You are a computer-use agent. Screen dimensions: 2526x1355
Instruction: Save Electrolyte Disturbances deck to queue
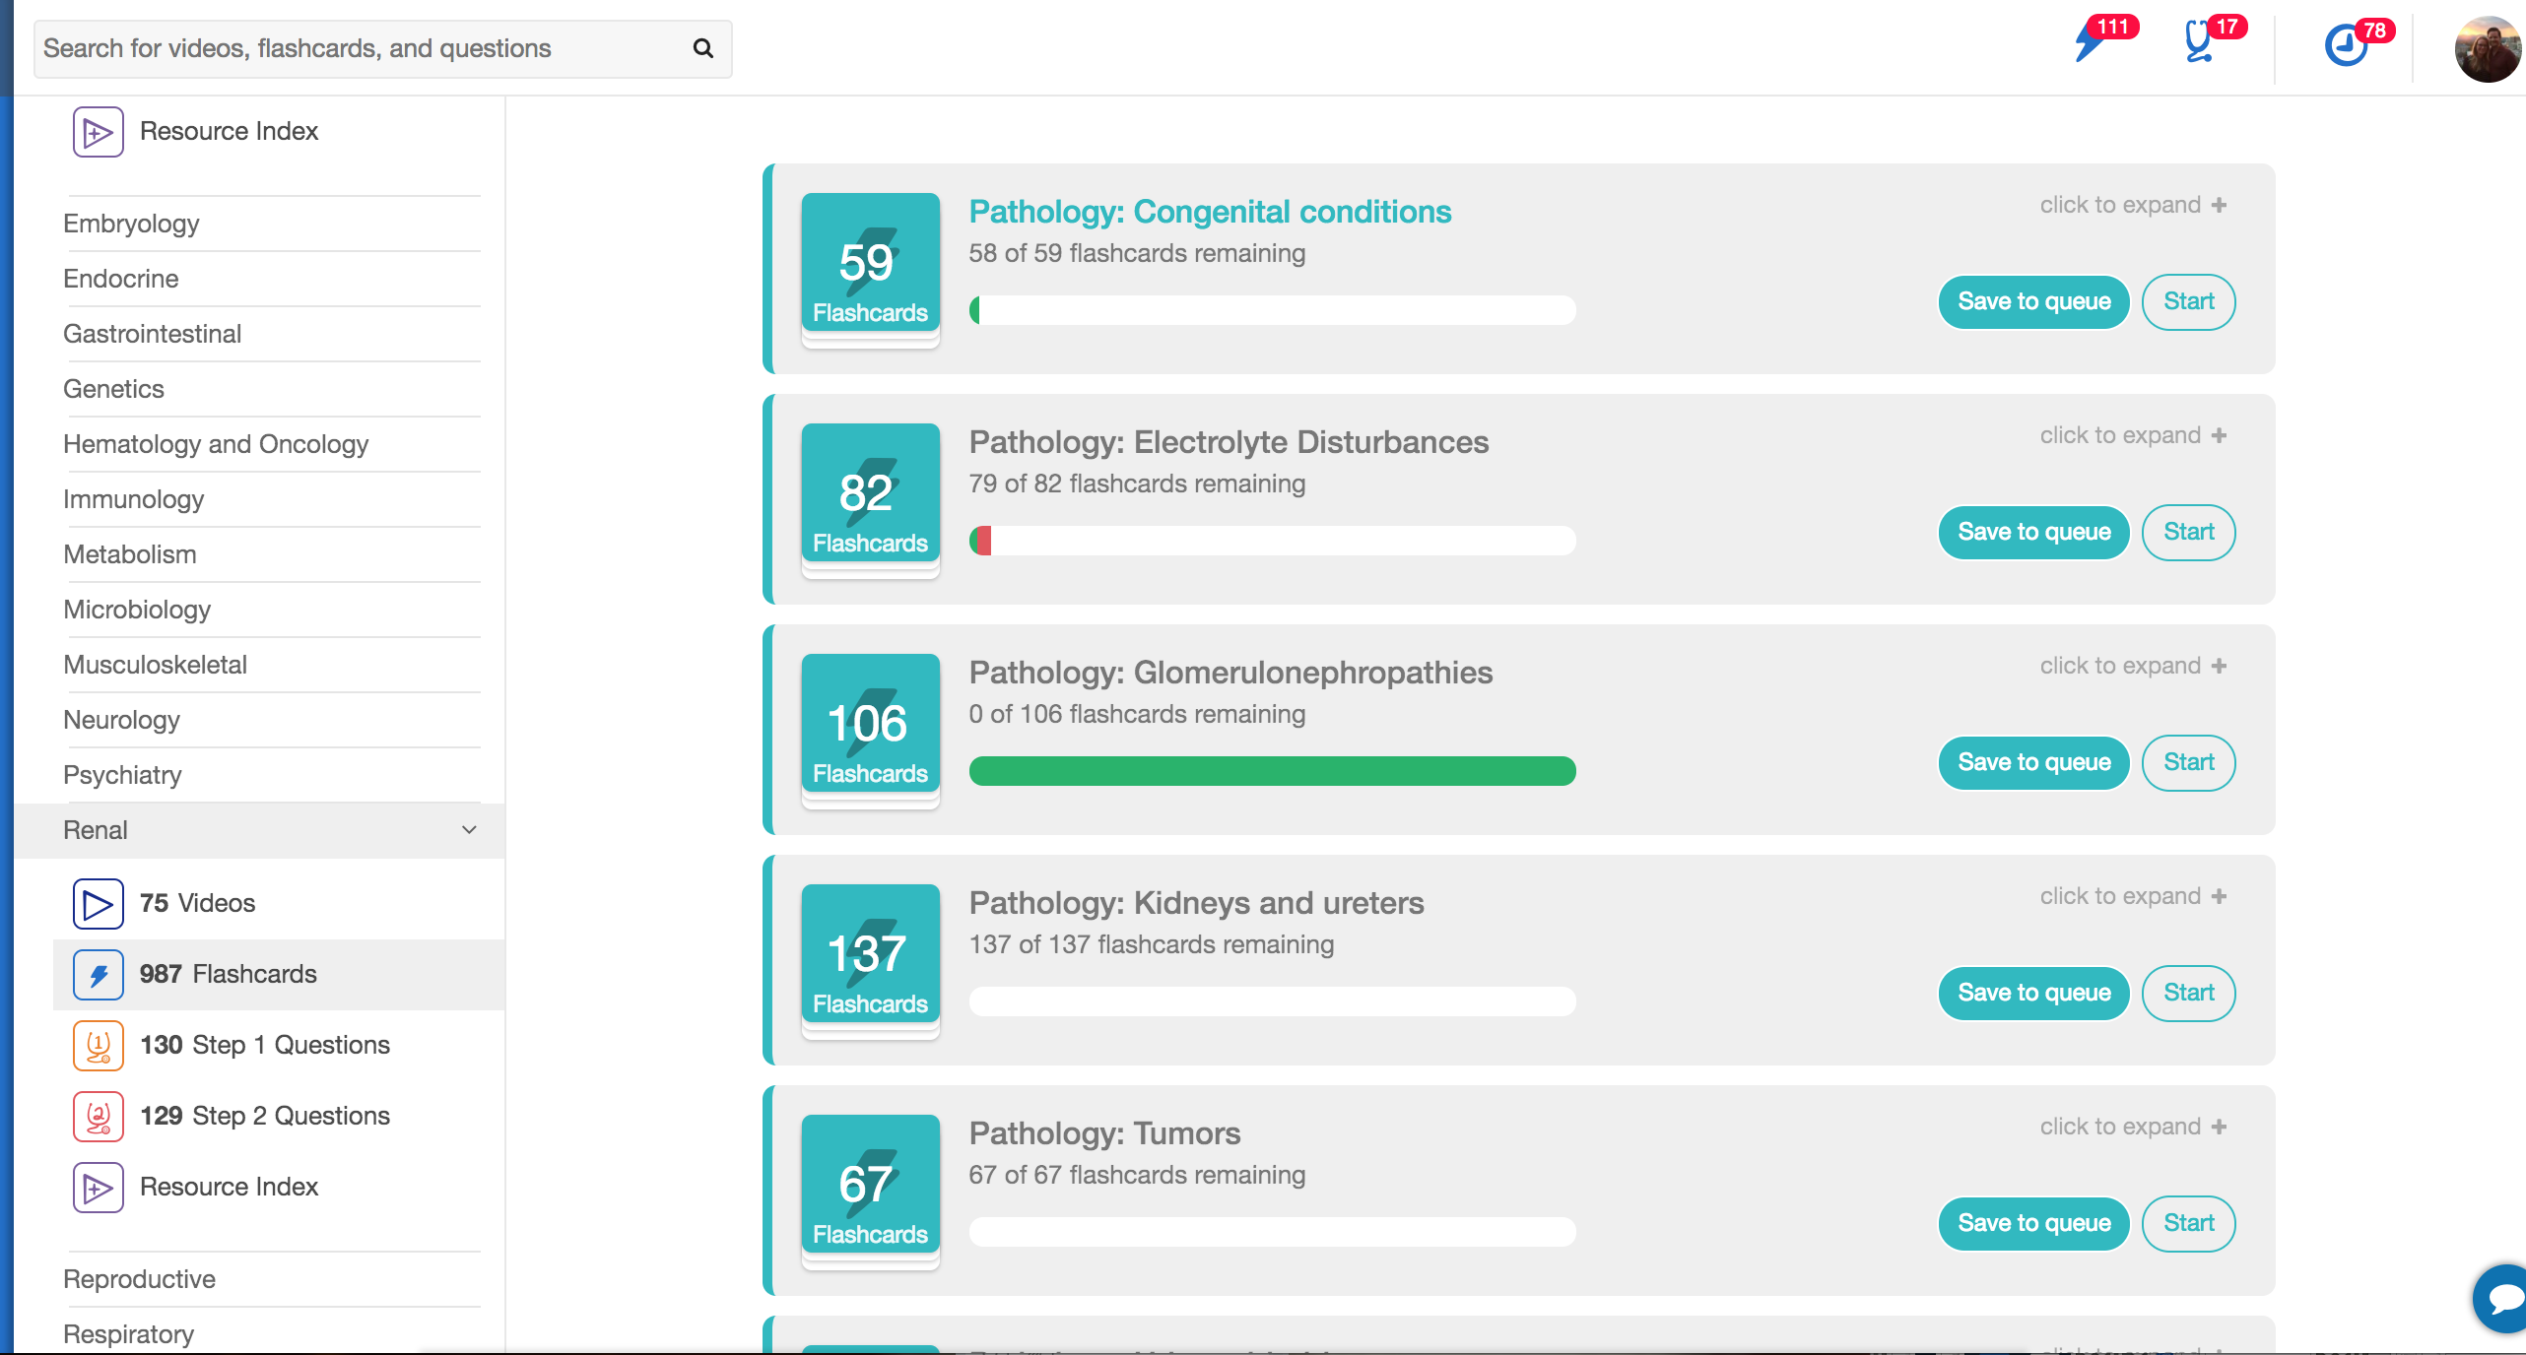click(2033, 532)
